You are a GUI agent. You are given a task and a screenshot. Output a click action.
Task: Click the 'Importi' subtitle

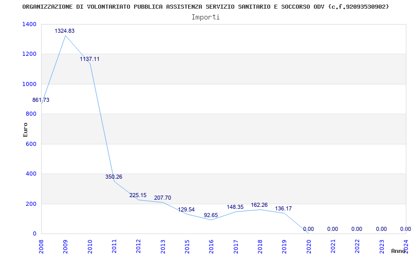[x=206, y=17]
